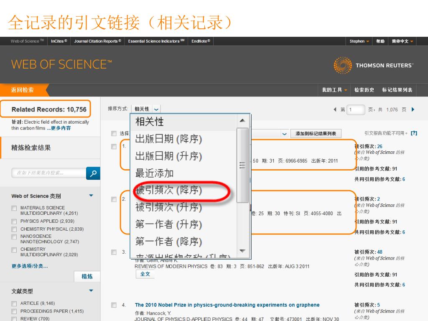Open the 我的工具 dropdown menu

click(334, 90)
